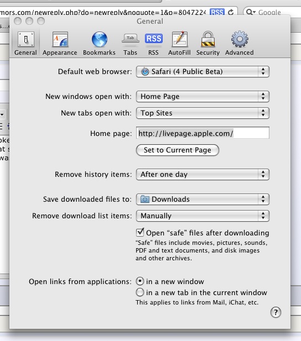Reload the page using the address bar arrow

point(231,12)
